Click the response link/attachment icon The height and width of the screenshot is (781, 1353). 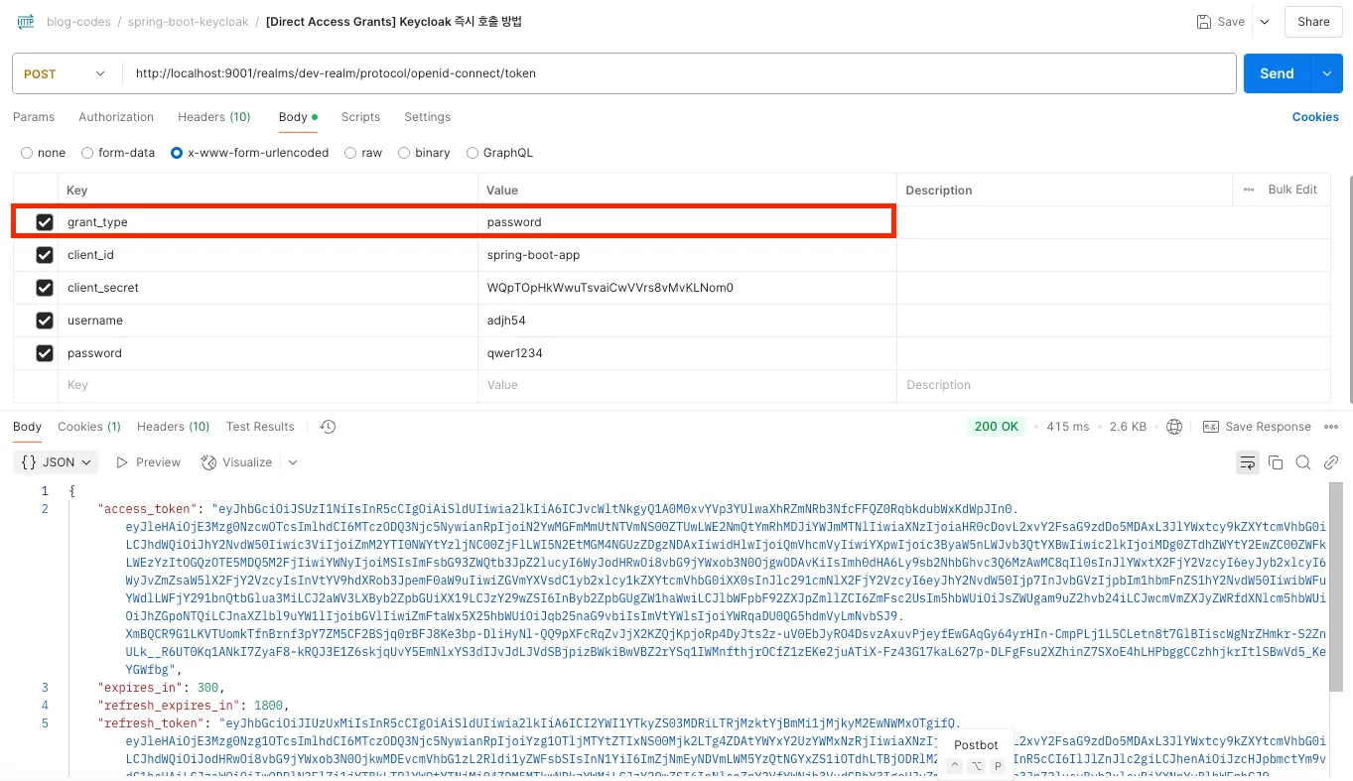point(1331,462)
